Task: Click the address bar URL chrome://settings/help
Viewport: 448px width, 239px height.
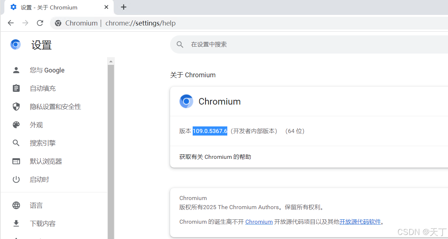Action: coord(141,23)
